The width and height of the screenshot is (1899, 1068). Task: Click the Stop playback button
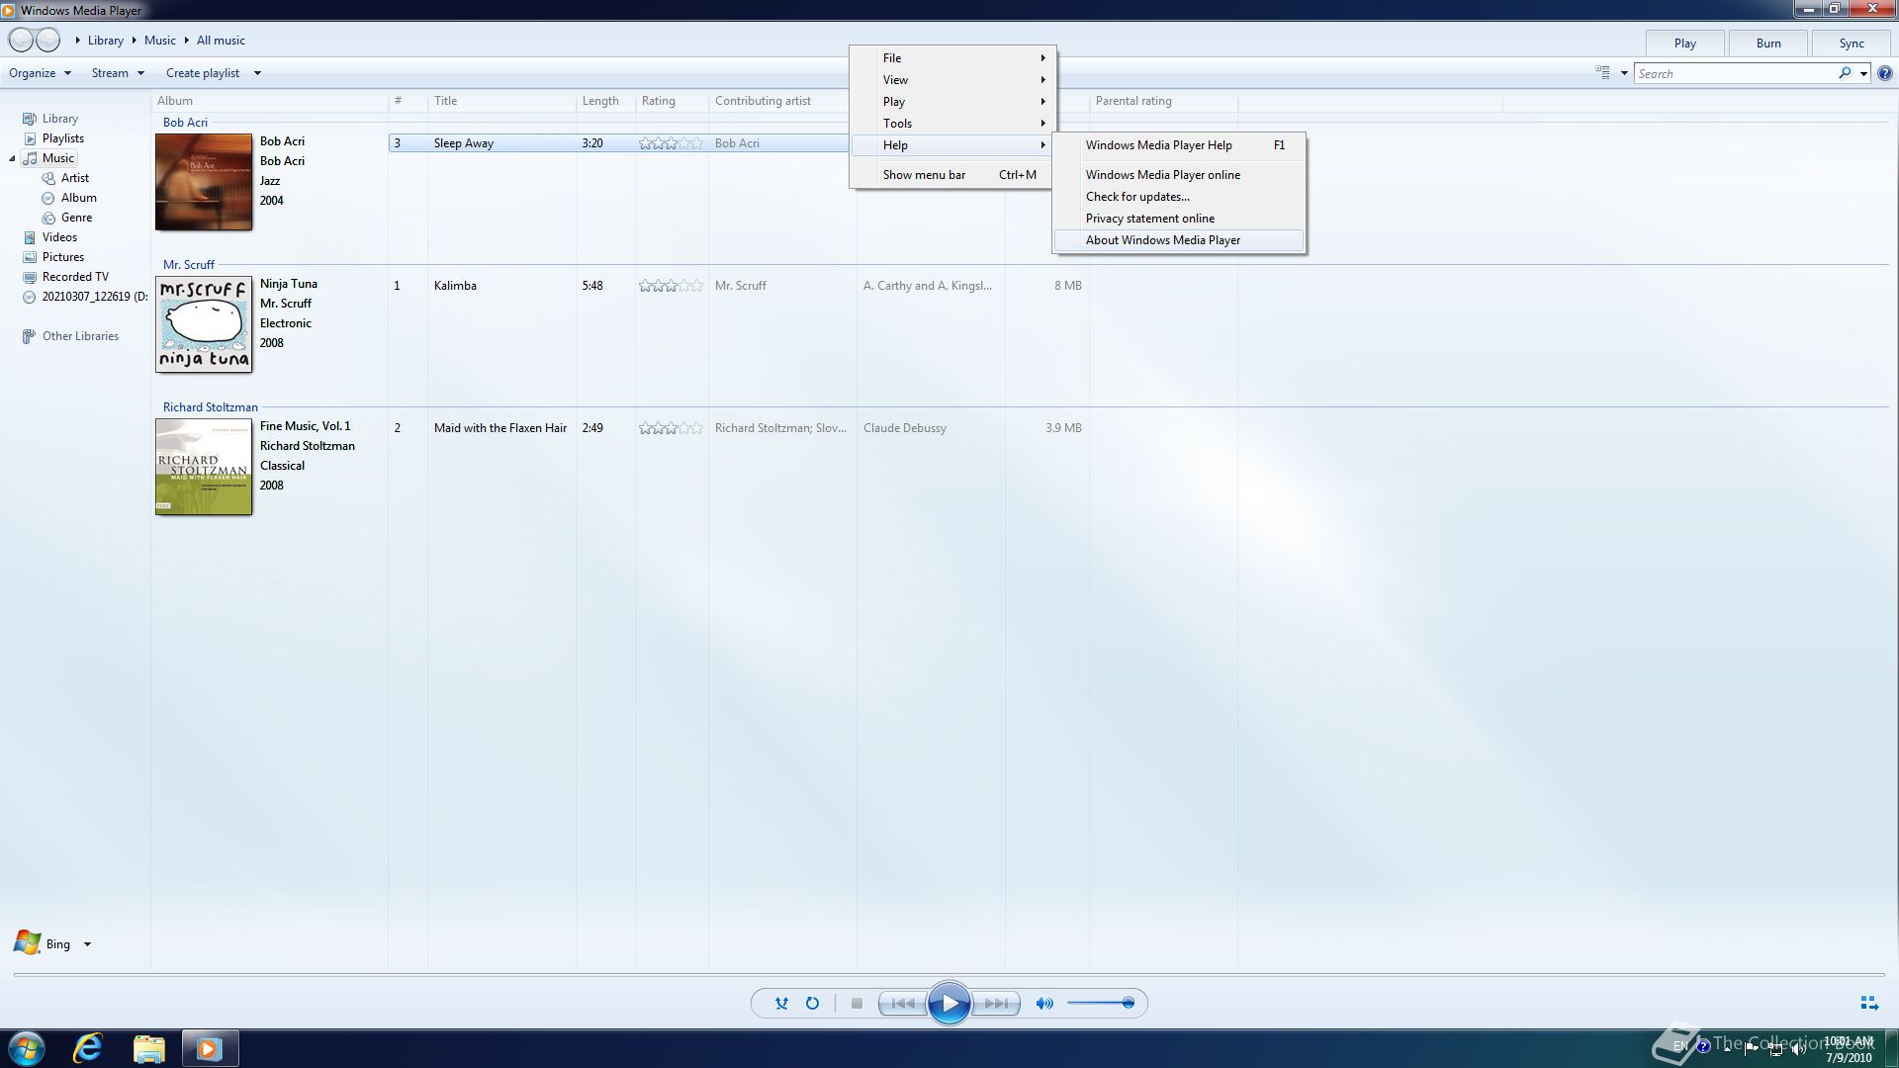click(x=857, y=1003)
